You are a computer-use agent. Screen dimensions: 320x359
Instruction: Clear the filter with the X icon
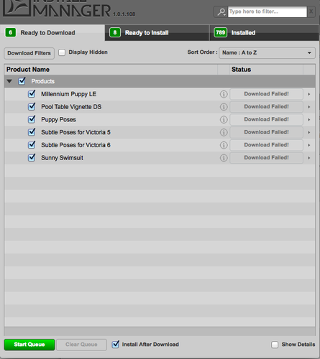311,11
